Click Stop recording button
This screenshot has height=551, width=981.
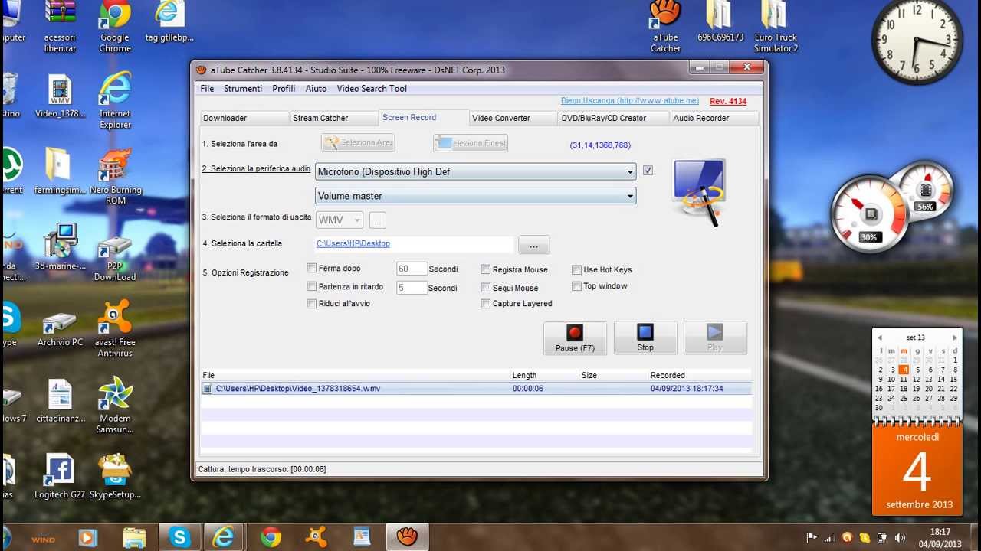click(645, 338)
